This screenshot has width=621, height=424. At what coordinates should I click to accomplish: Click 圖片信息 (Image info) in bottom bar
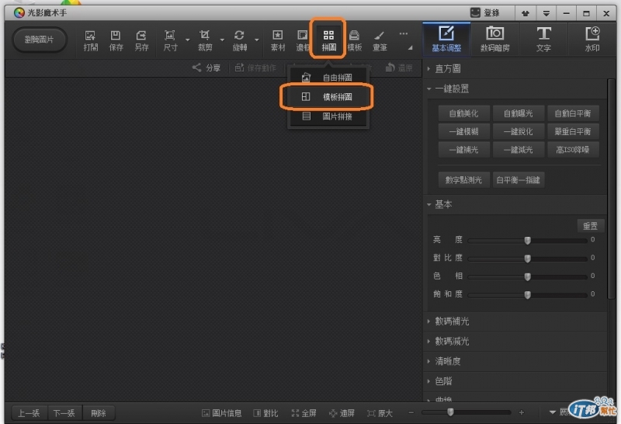(x=221, y=413)
